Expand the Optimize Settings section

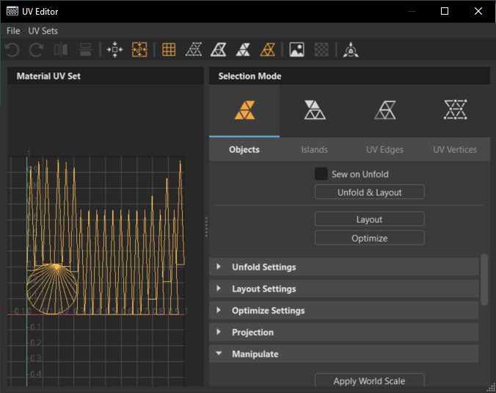pyautogui.click(x=344, y=310)
